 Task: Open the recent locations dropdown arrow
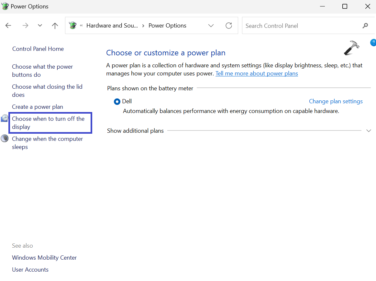[40, 26]
